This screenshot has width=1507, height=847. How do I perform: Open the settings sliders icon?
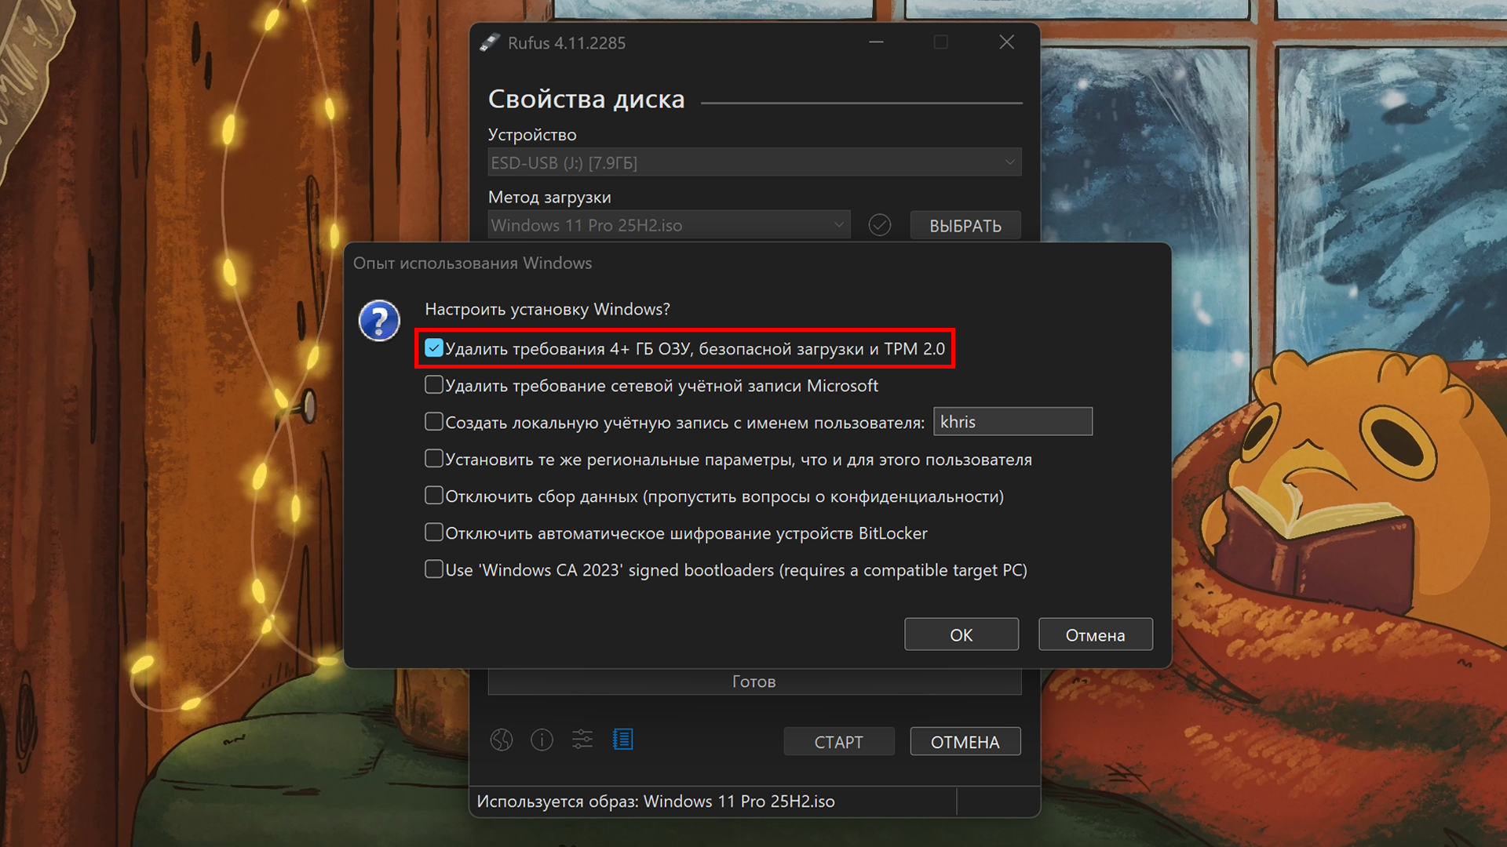(582, 740)
